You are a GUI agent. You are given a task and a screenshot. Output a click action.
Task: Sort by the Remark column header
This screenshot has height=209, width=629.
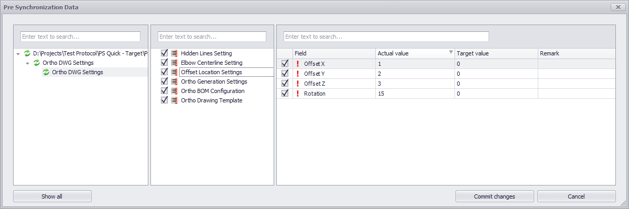coord(577,53)
